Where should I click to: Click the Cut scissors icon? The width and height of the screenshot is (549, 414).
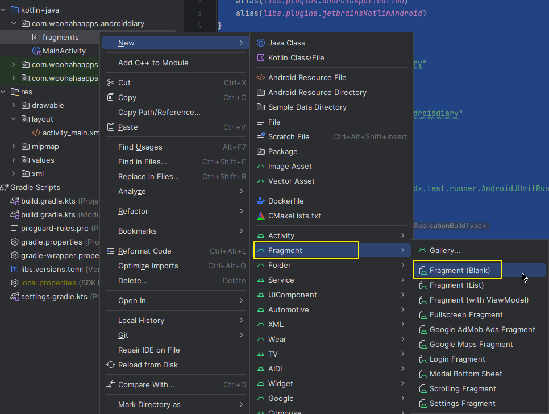click(x=111, y=82)
